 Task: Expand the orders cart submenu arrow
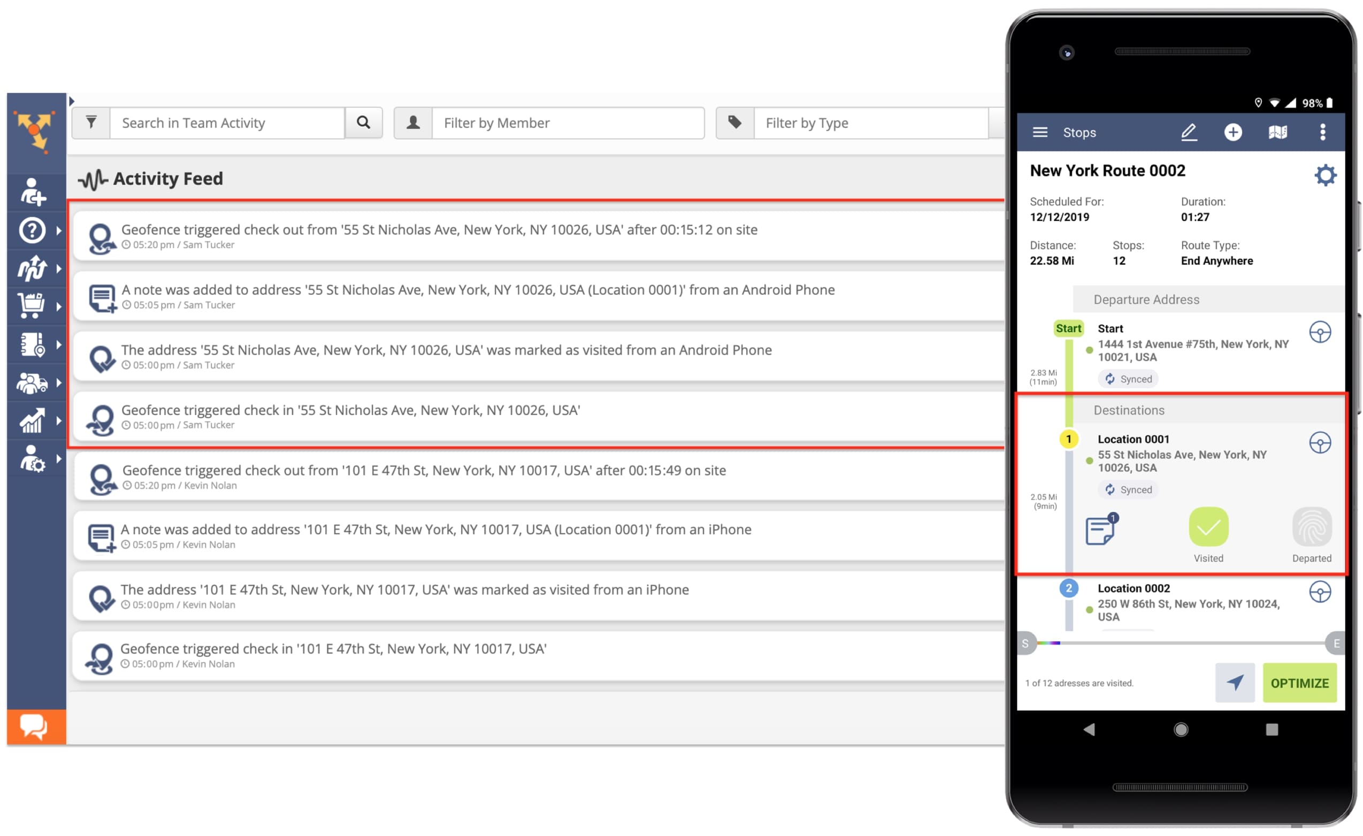pos(59,306)
